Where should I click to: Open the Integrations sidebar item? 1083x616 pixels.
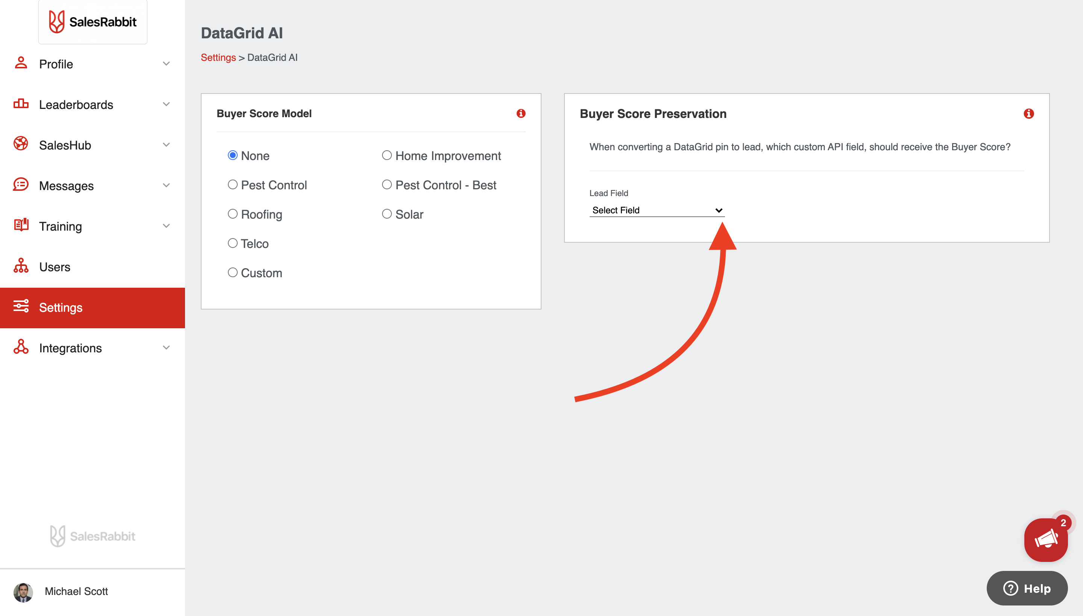click(93, 348)
